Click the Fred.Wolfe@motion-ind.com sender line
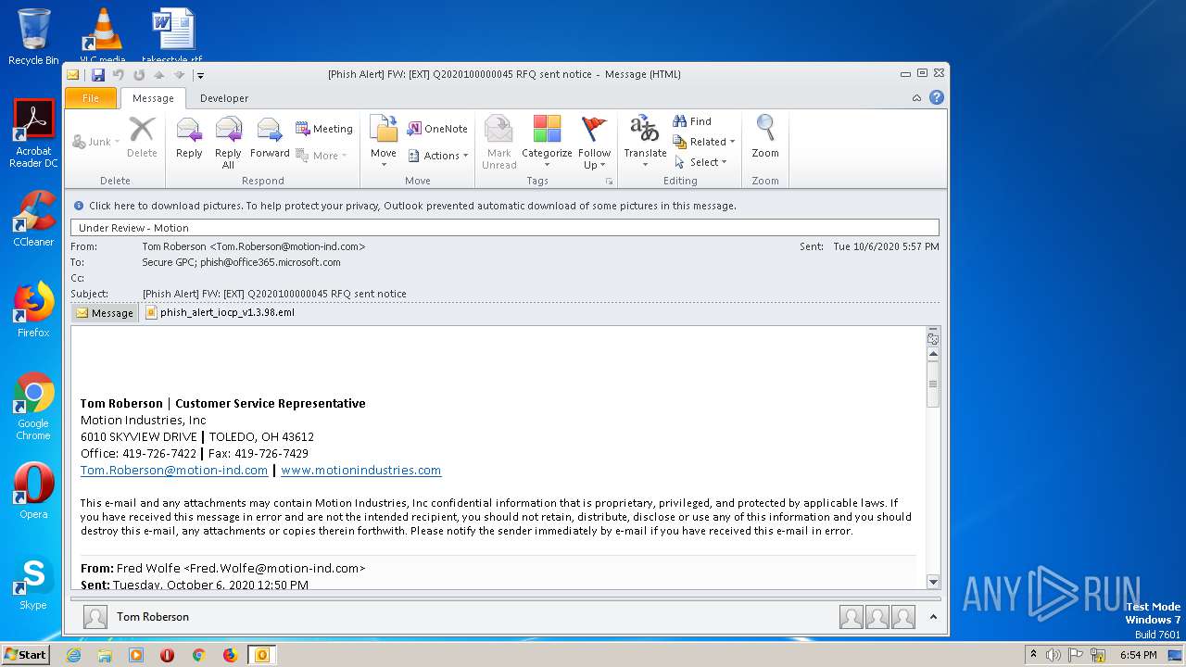This screenshot has width=1186, height=667. point(223,568)
